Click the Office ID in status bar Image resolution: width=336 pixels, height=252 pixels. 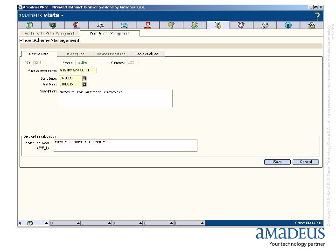pos(309,223)
